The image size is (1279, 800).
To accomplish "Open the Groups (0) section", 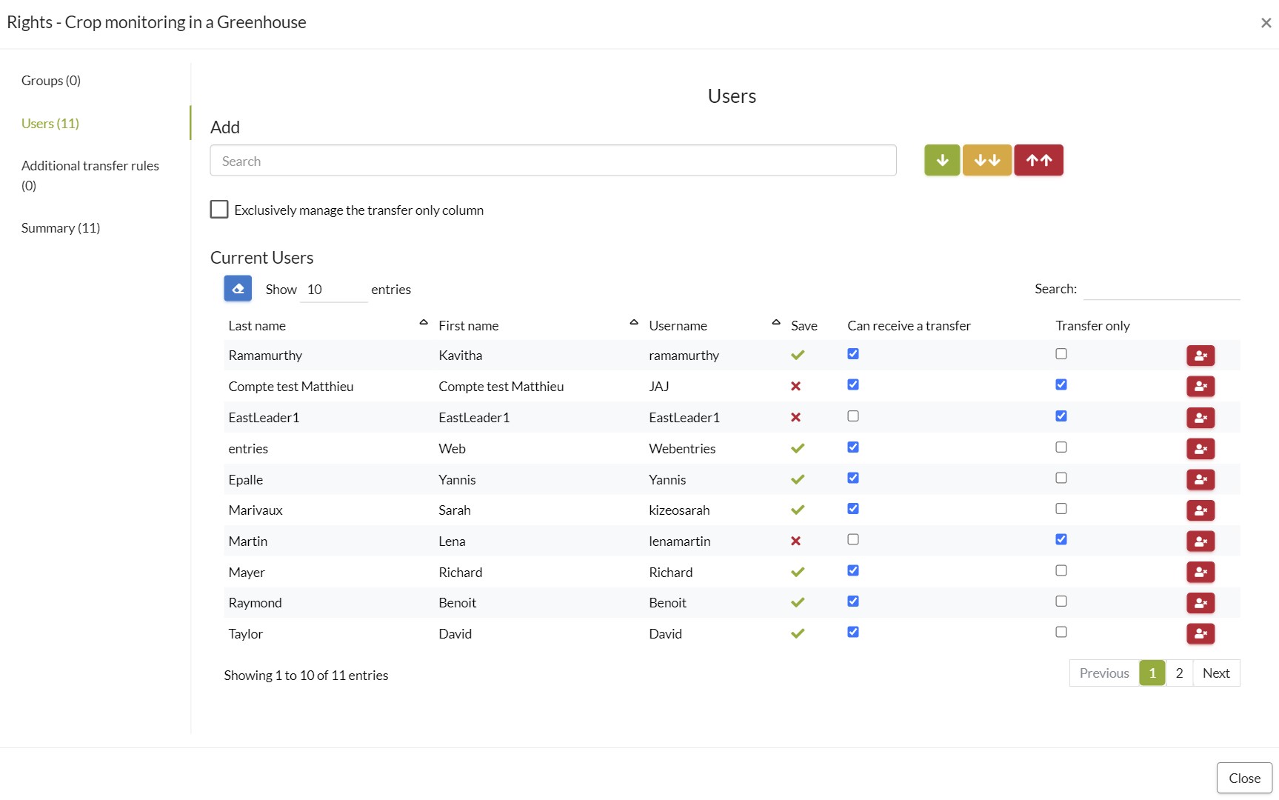I will pos(51,80).
